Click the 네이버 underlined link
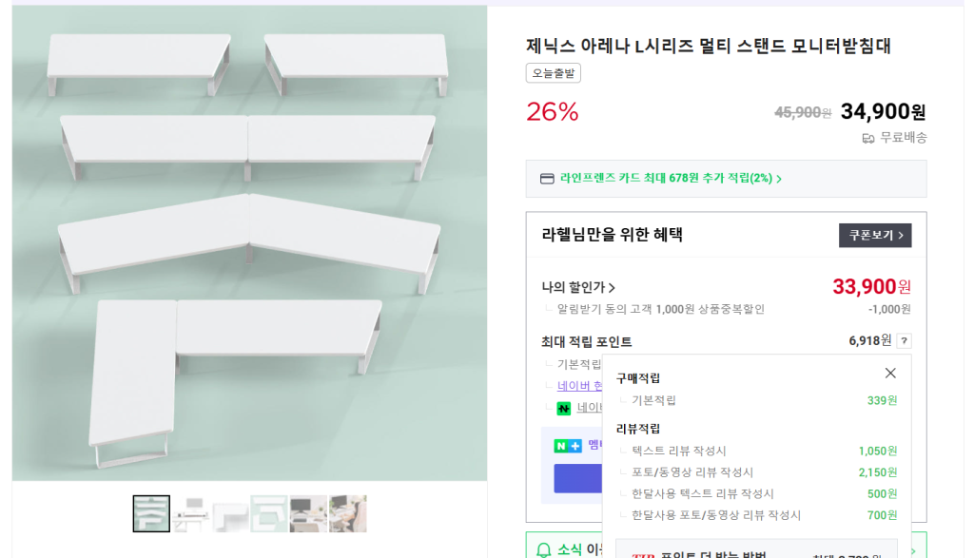The height and width of the screenshot is (558, 974). 579,386
